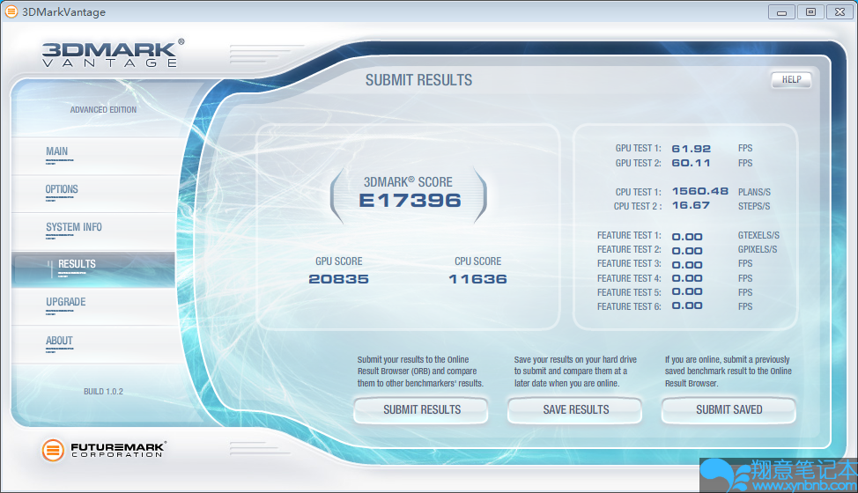Open the System Info section

(74, 227)
